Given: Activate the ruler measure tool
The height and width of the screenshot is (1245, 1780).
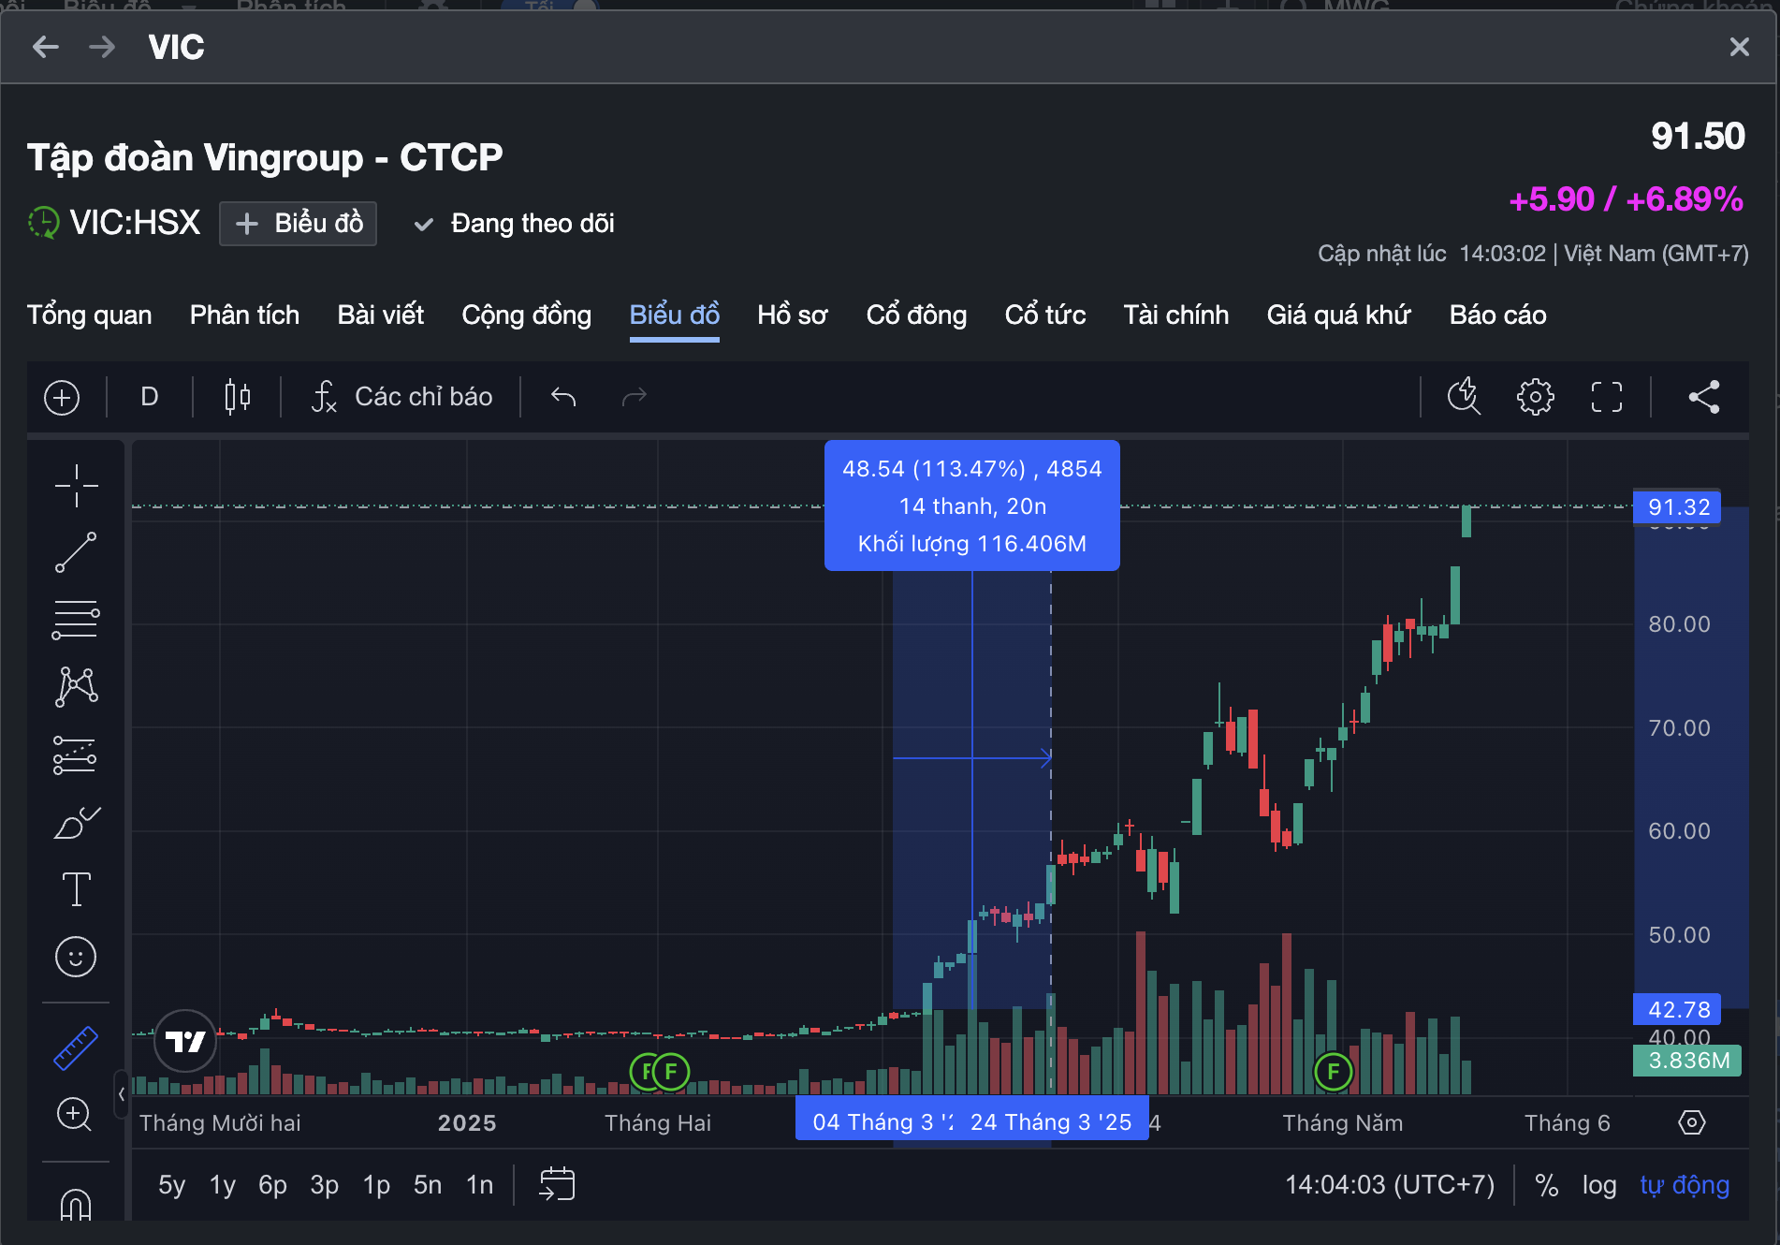Looking at the screenshot, I should 76,1047.
